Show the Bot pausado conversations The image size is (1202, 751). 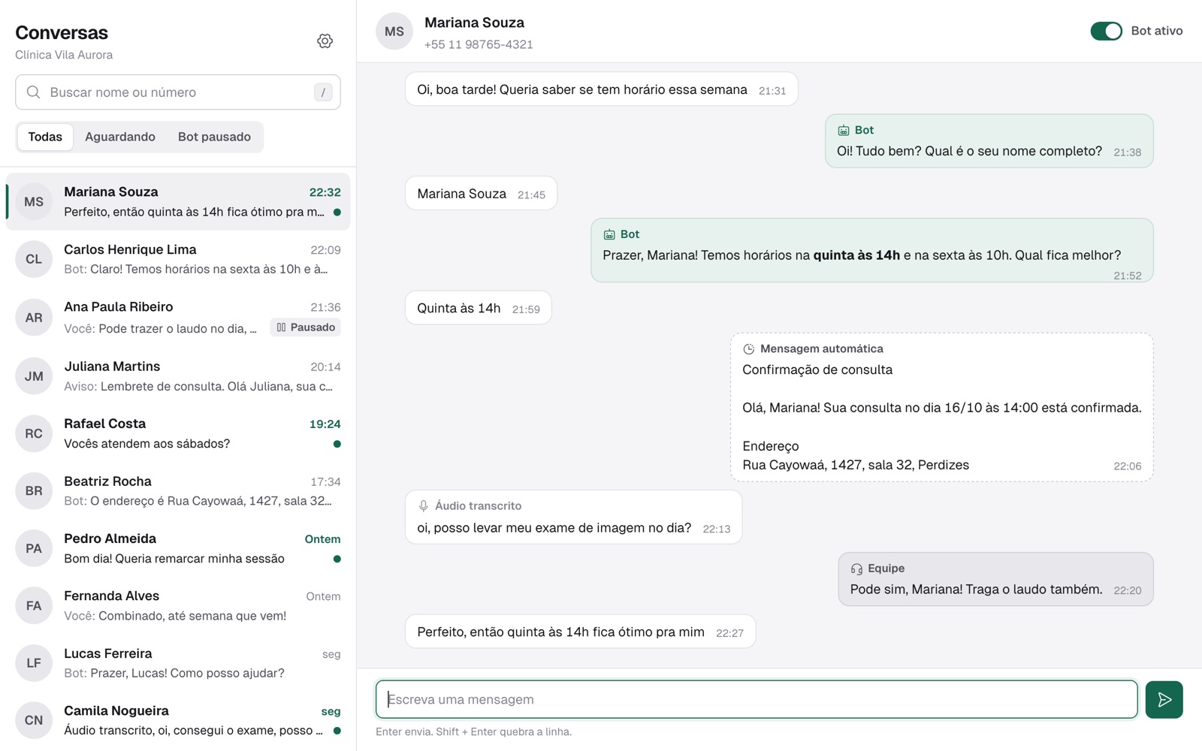click(214, 137)
